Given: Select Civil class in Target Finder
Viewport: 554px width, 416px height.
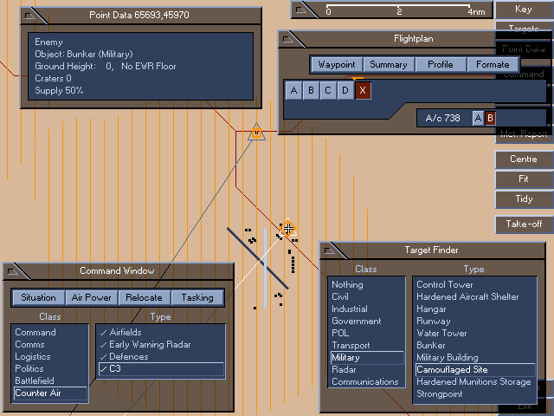Looking at the screenshot, I should (x=367, y=296).
